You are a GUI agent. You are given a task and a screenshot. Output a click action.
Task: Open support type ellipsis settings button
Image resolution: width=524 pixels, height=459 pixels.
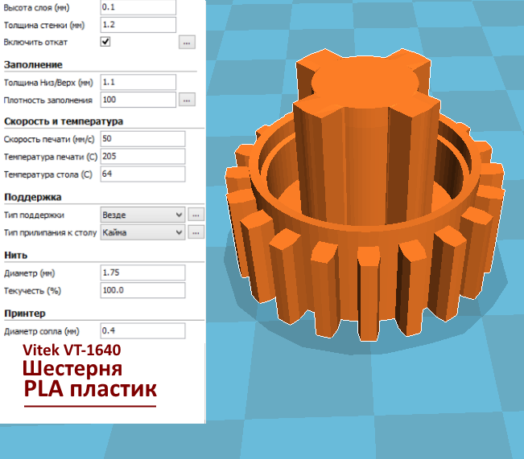click(196, 215)
